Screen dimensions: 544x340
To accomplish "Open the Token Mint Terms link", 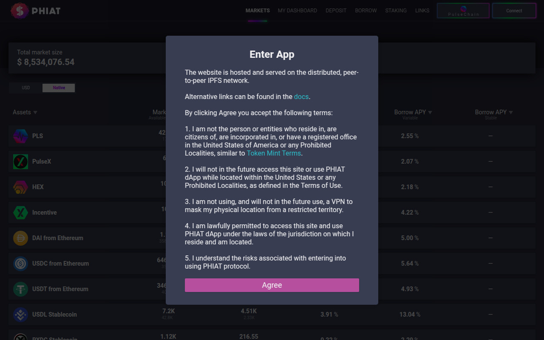I will click(x=274, y=153).
